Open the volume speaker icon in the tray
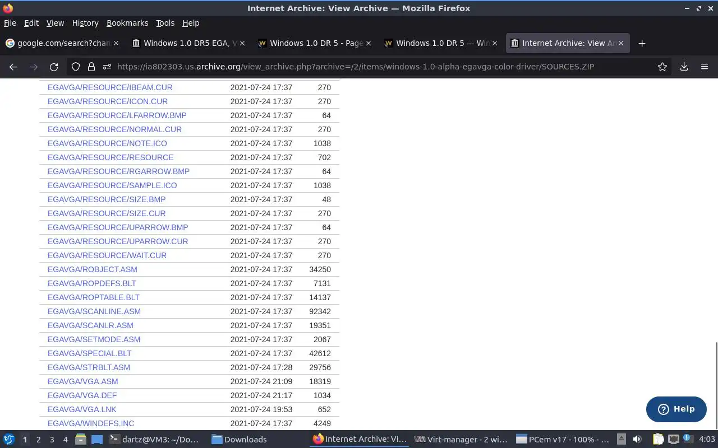This screenshot has width=718, height=448. (637, 439)
